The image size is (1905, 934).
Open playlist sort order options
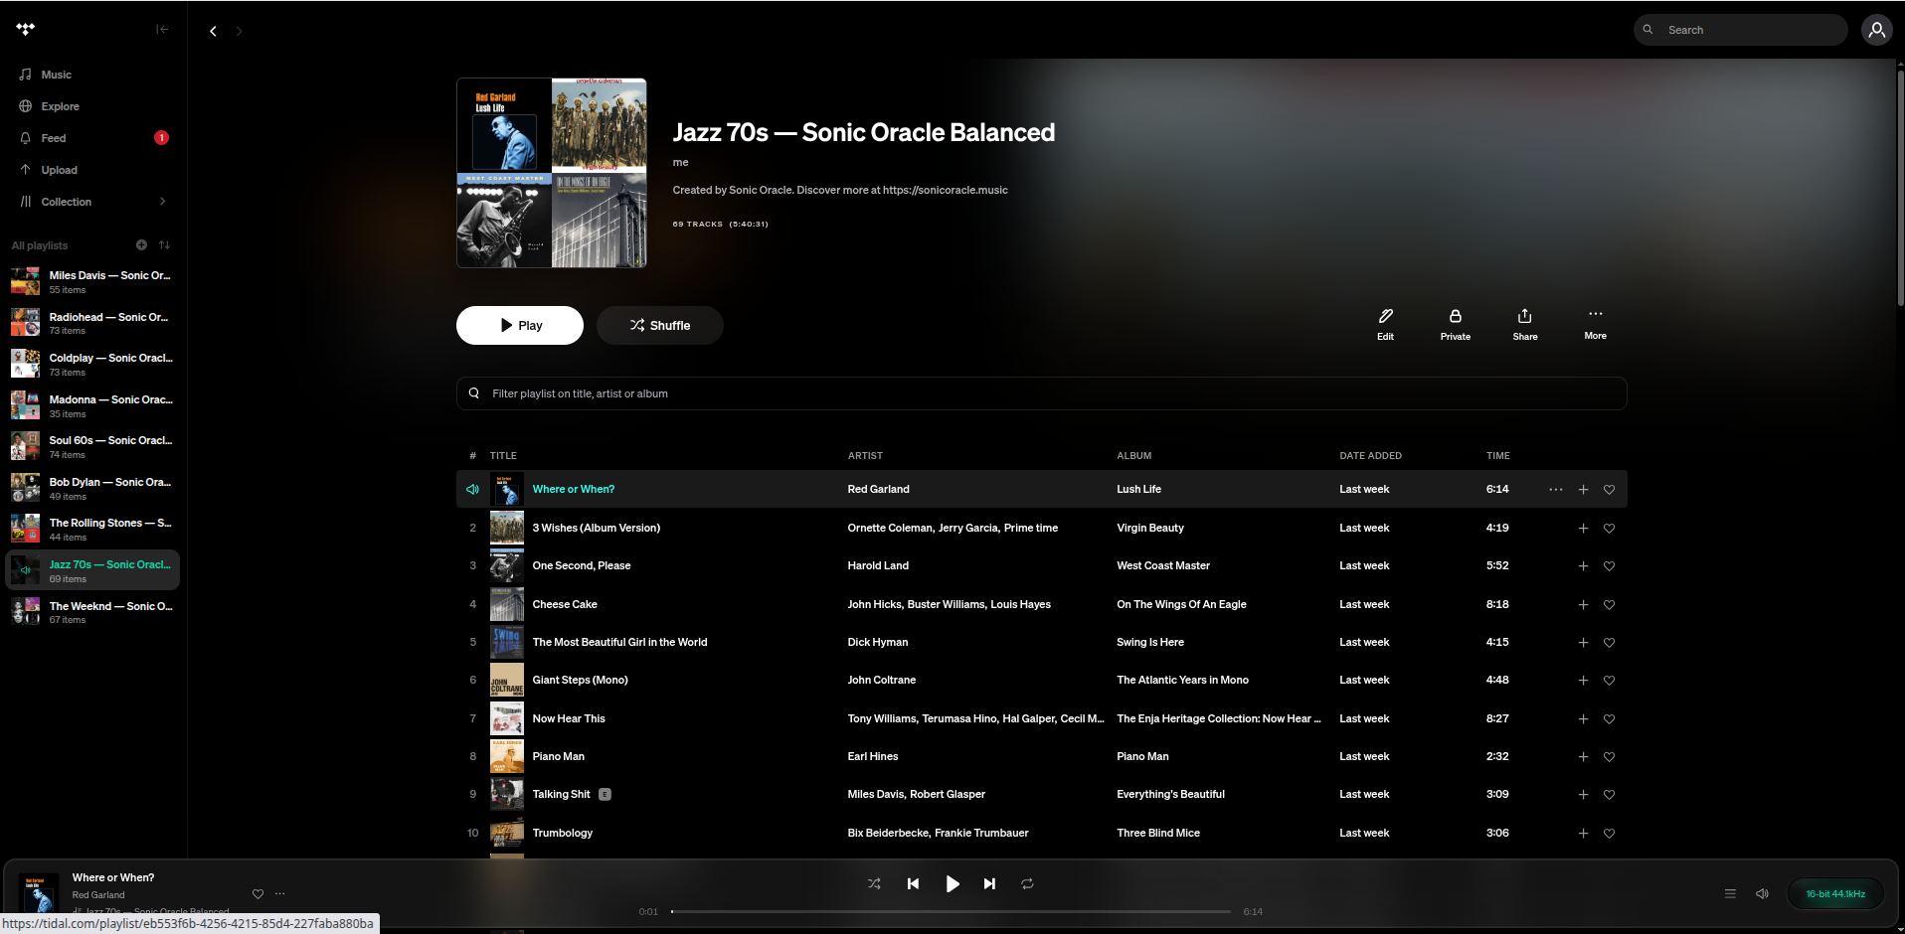pyautogui.click(x=164, y=244)
